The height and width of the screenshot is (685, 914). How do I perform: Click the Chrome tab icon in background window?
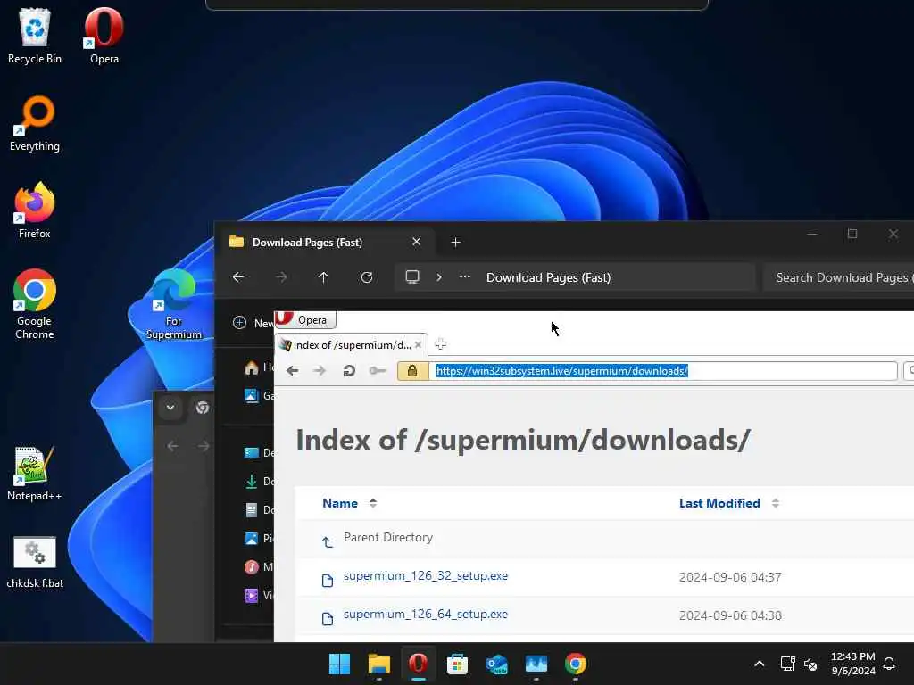pos(203,407)
